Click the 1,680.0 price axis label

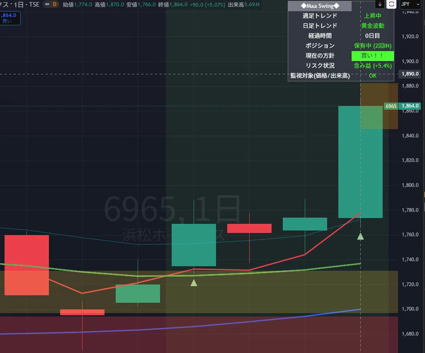point(410,334)
